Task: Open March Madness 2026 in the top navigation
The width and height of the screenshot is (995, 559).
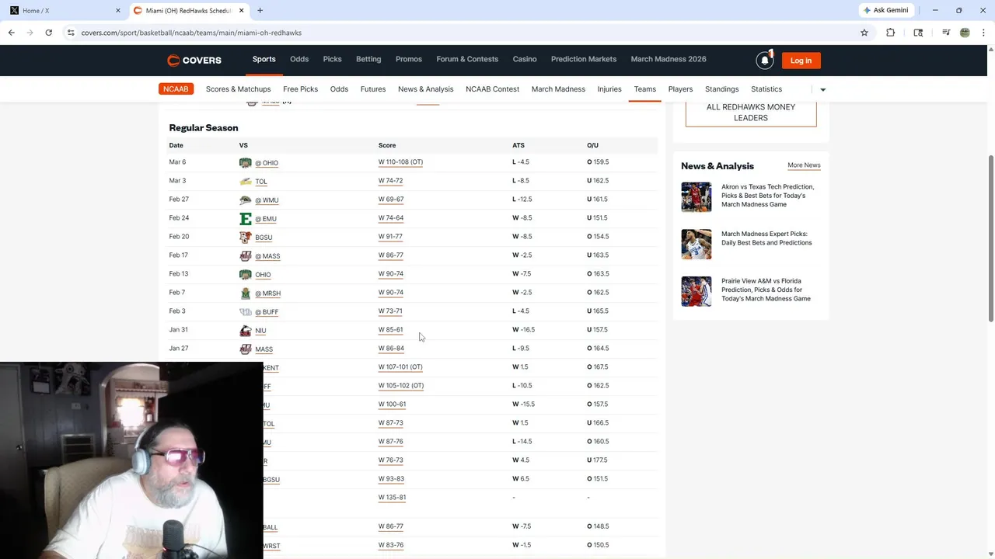Action: [x=669, y=59]
